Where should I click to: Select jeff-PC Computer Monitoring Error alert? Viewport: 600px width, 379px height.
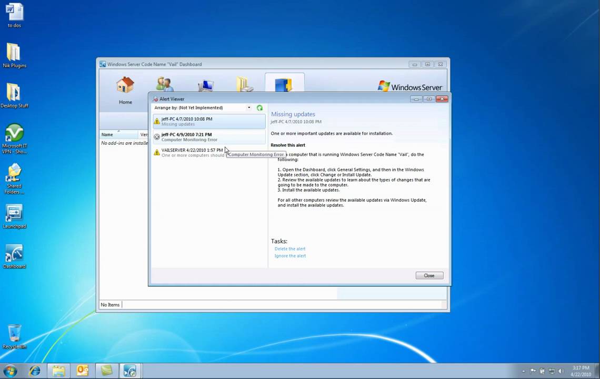pyautogui.click(x=209, y=137)
